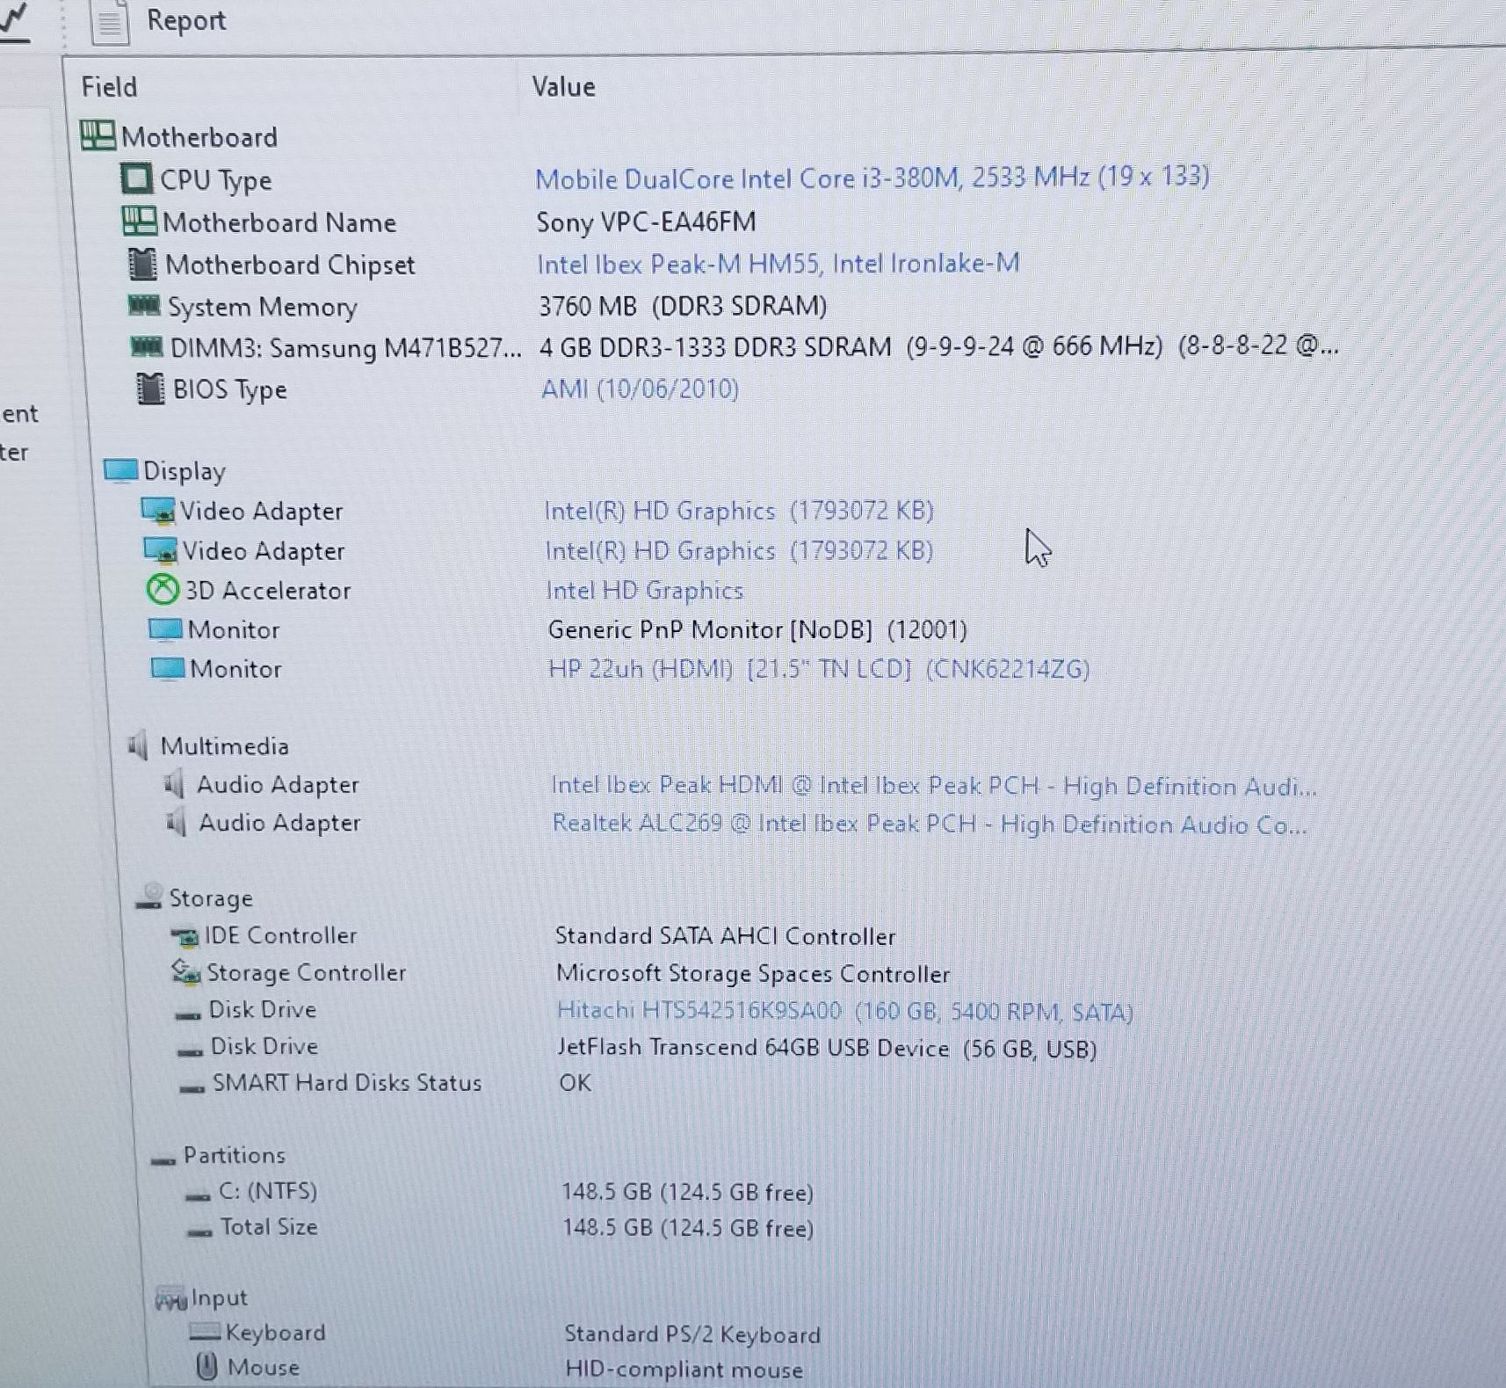Click the Display section monitor icon

pyautogui.click(x=120, y=470)
